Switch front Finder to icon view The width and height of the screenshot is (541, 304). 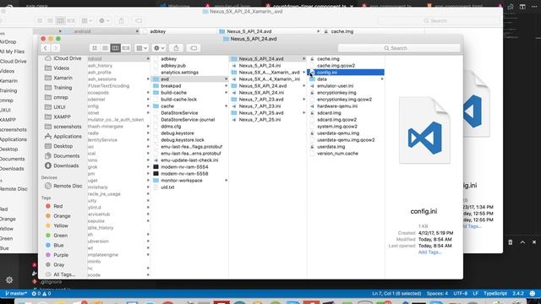pyautogui.click(x=95, y=48)
